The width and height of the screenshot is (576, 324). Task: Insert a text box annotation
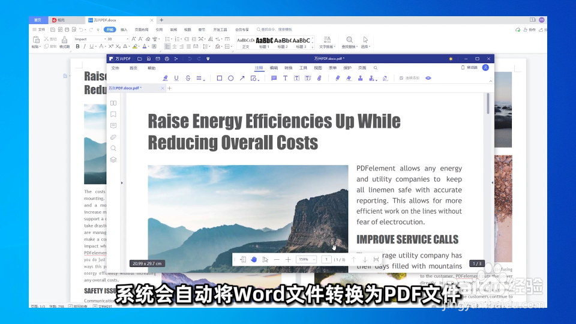(296, 78)
